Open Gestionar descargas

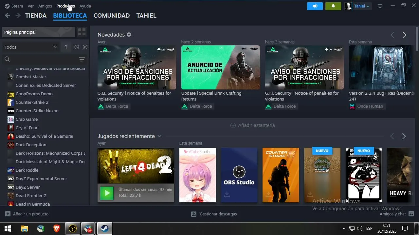click(214, 214)
